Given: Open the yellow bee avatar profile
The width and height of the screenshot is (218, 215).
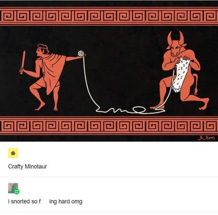Looking at the screenshot, I should tap(13, 153).
